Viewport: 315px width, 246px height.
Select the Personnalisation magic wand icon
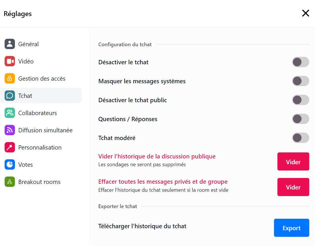pyautogui.click(x=10, y=147)
